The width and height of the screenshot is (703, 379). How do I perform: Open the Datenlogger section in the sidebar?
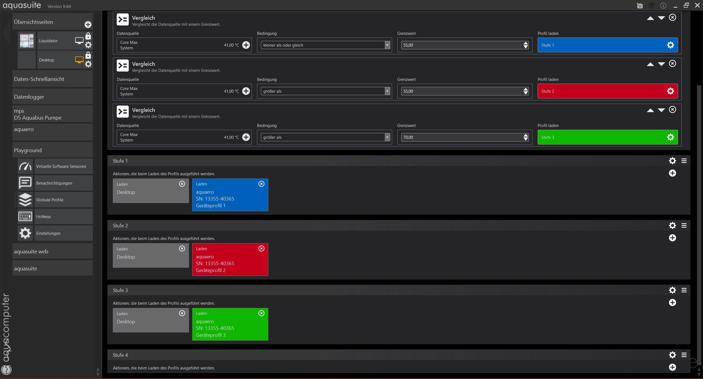pos(52,97)
